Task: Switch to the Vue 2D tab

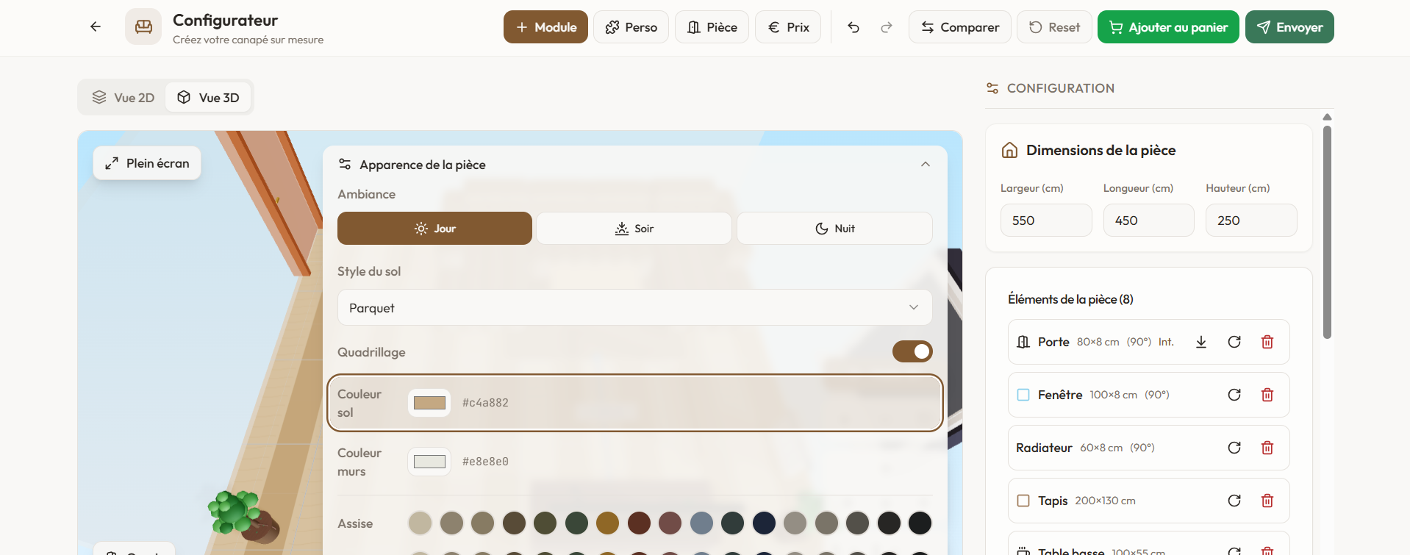Action: pos(124,98)
